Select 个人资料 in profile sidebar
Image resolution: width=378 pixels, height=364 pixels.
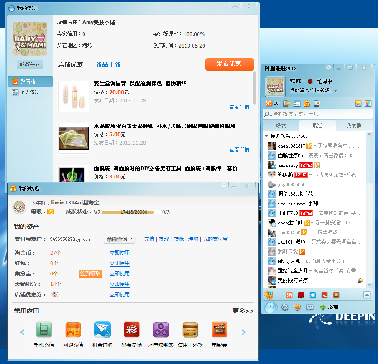coord(30,92)
